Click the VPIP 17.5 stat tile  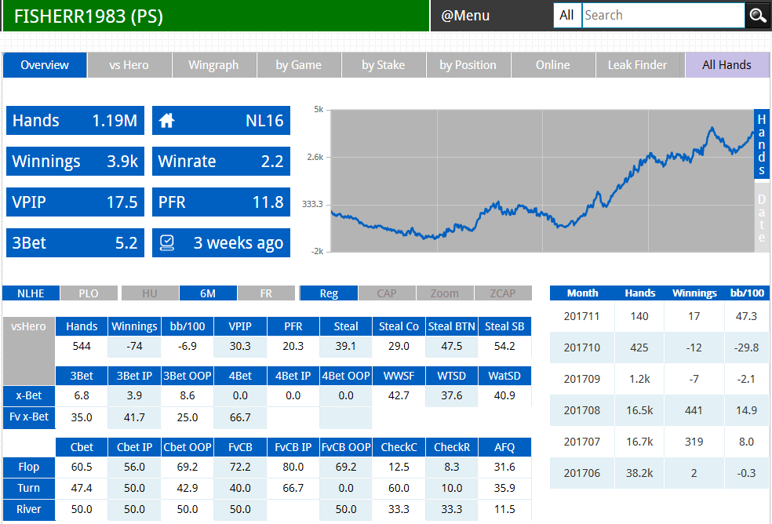coord(75,202)
